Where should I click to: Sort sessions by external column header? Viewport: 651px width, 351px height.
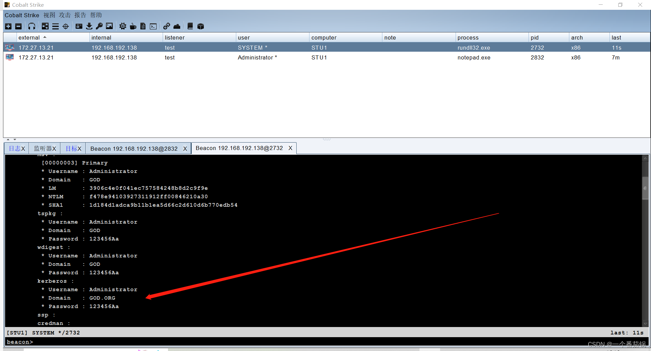tap(53, 37)
